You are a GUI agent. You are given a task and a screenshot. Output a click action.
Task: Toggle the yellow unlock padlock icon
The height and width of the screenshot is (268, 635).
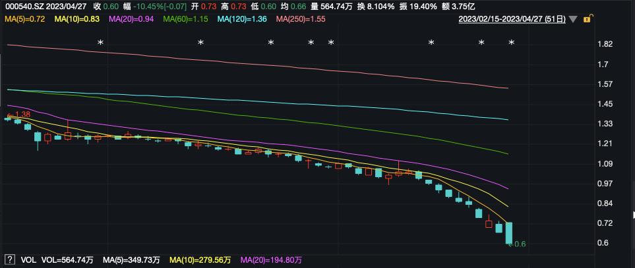point(588,18)
